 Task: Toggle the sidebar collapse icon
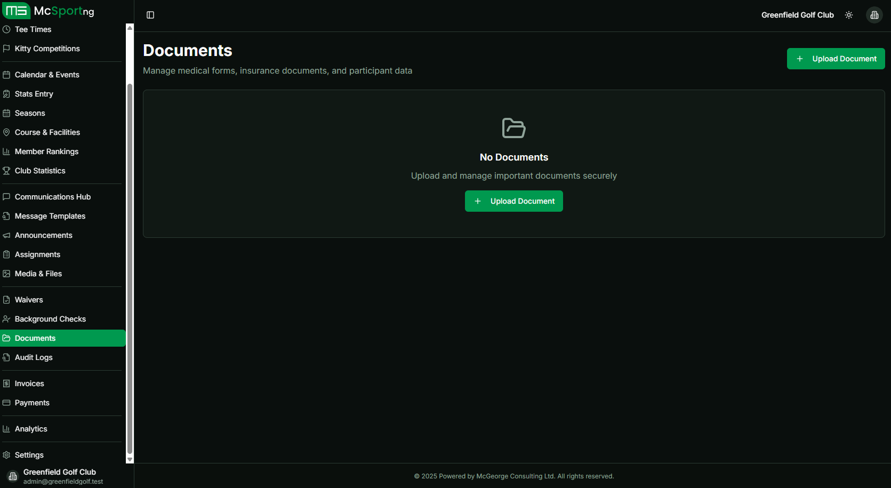[x=150, y=15]
